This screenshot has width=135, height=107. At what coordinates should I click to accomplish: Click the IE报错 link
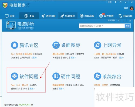pos(121,54)
